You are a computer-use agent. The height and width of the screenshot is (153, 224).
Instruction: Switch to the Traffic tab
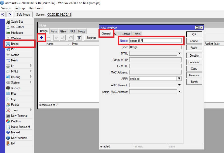click(137, 34)
